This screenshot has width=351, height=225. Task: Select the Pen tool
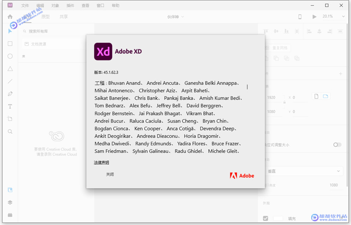10,94
